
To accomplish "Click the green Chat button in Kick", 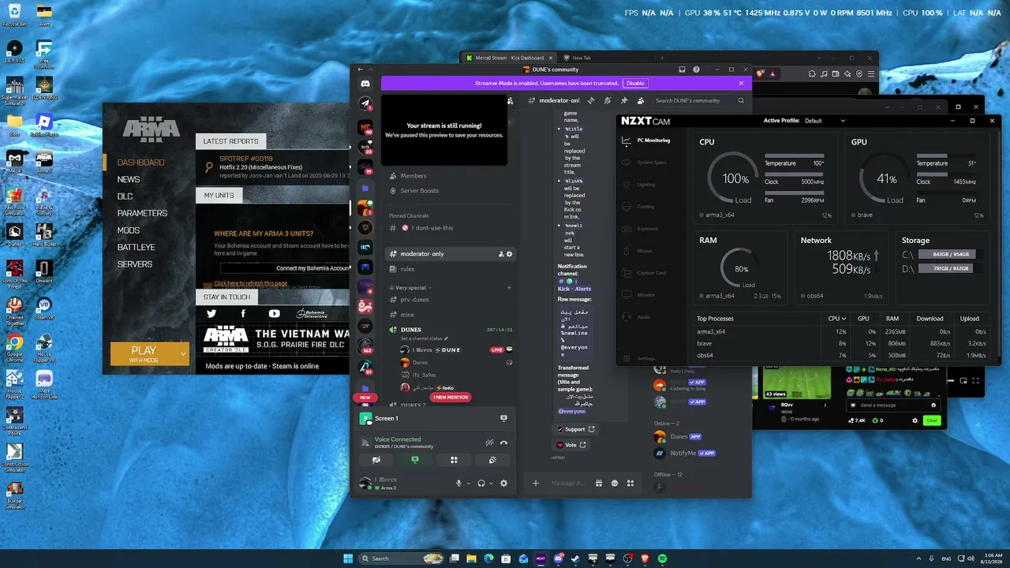I will click(932, 420).
